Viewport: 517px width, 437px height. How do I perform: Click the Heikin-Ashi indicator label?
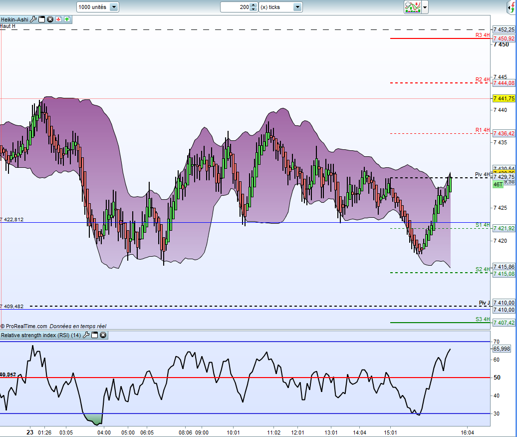coord(14,19)
